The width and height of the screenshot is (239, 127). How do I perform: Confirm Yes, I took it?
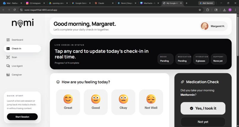[x=203, y=108]
